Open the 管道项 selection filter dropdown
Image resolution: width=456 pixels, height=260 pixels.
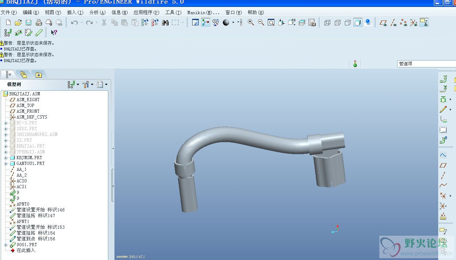tap(427, 64)
